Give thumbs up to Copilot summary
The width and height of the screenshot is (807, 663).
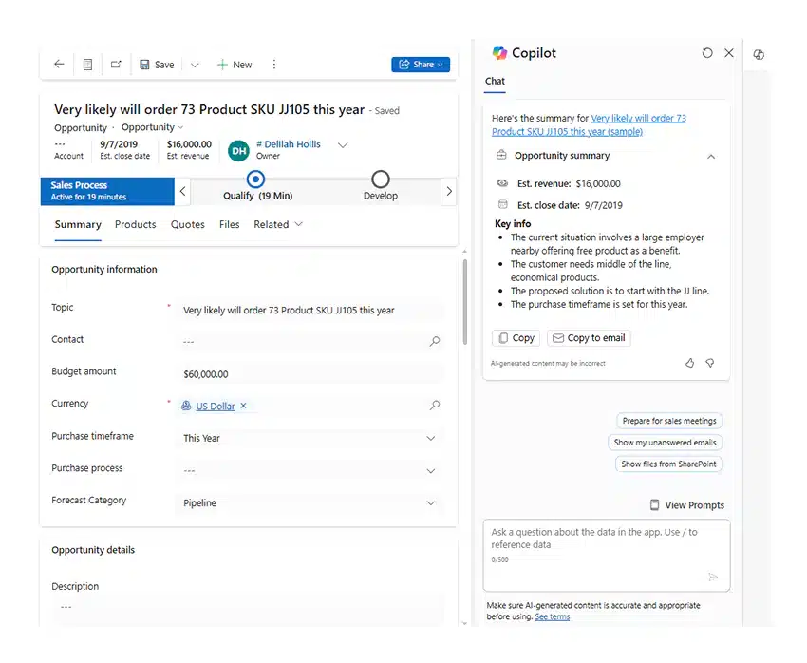689,364
